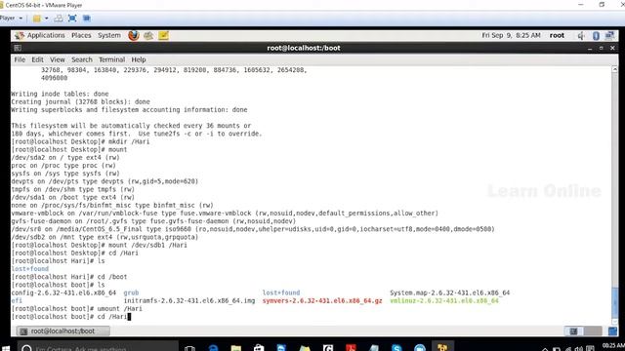Click the vmlinuz-2.6.32-431.el6.x86_64 file name
The height and width of the screenshot is (351, 625).
[x=444, y=301]
